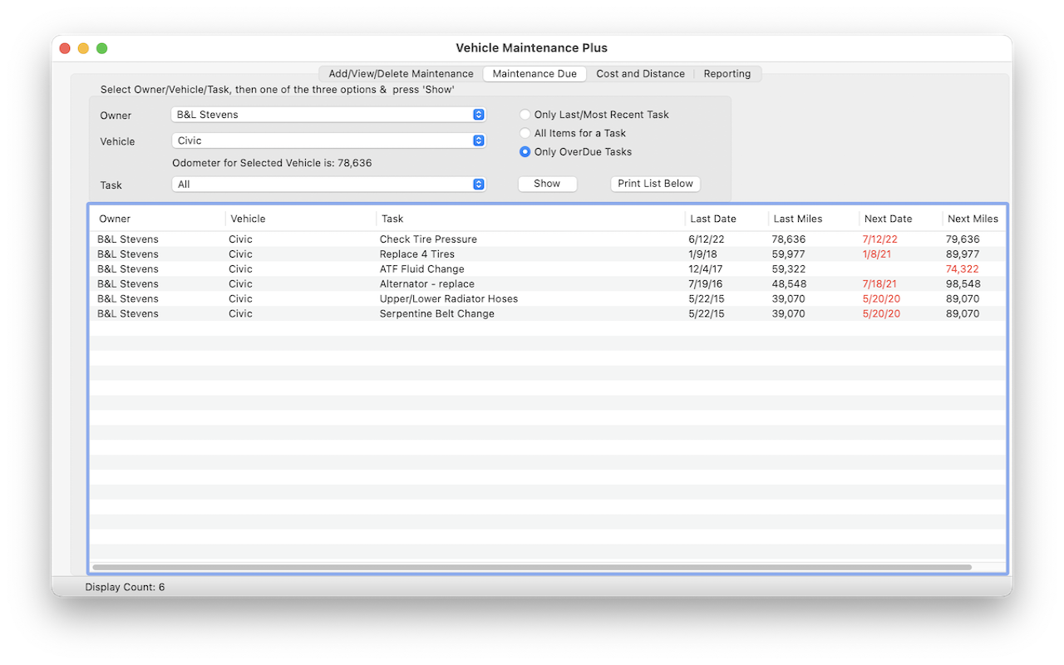Click the green zoom window button
This screenshot has height=665, width=1064.
coord(102,48)
